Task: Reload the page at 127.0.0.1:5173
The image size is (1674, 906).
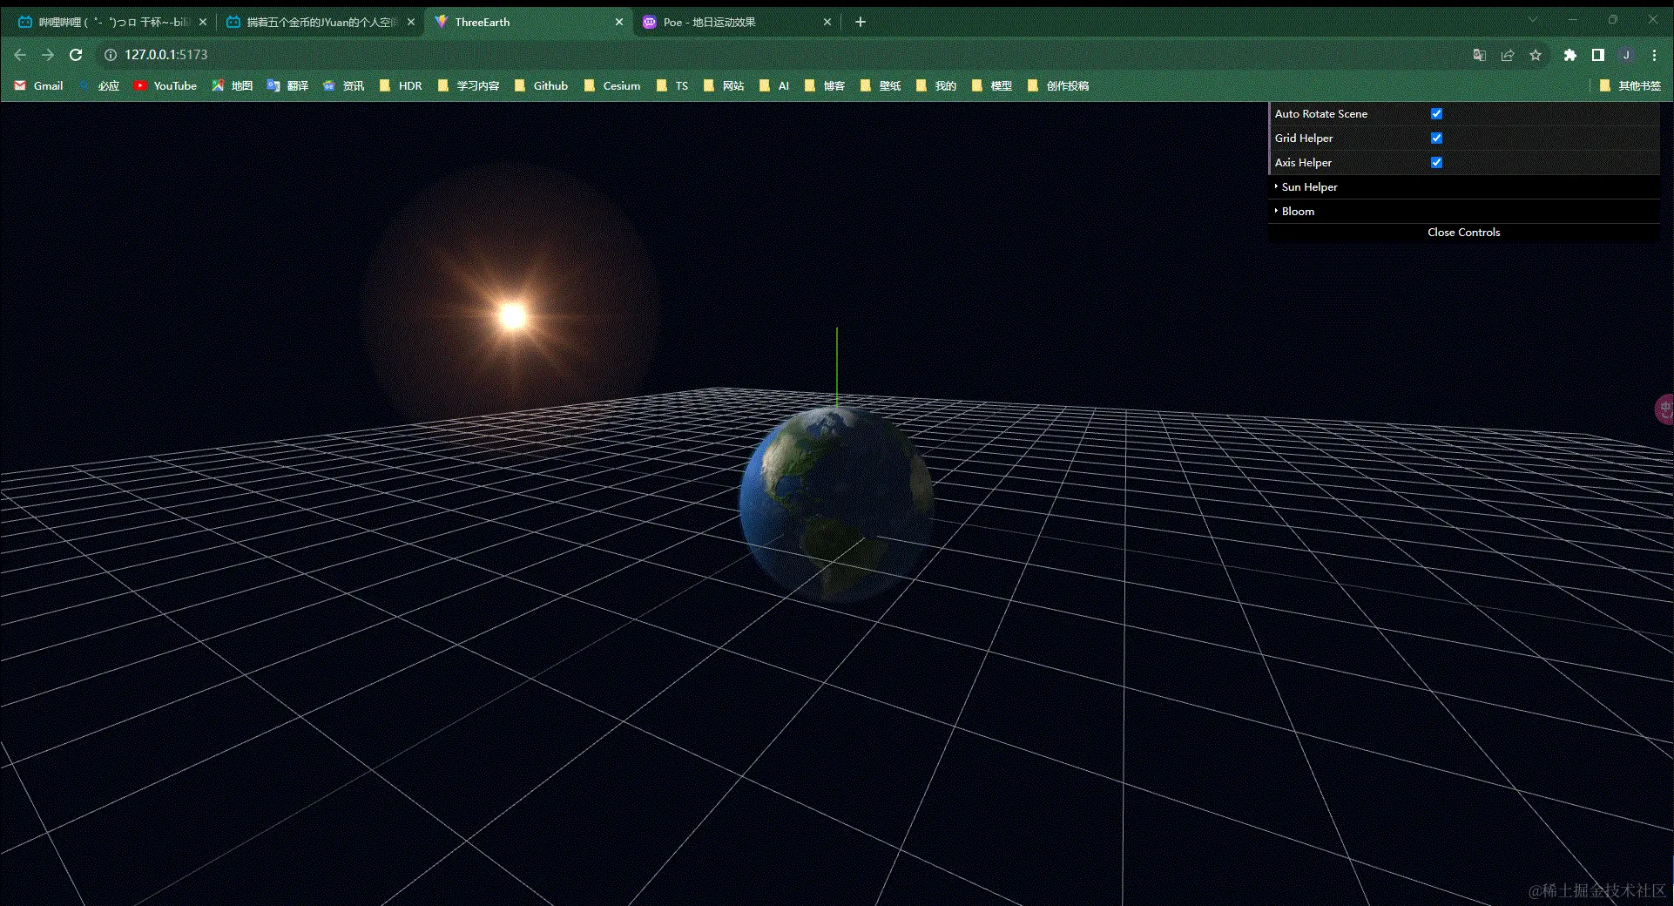Action: (76, 55)
